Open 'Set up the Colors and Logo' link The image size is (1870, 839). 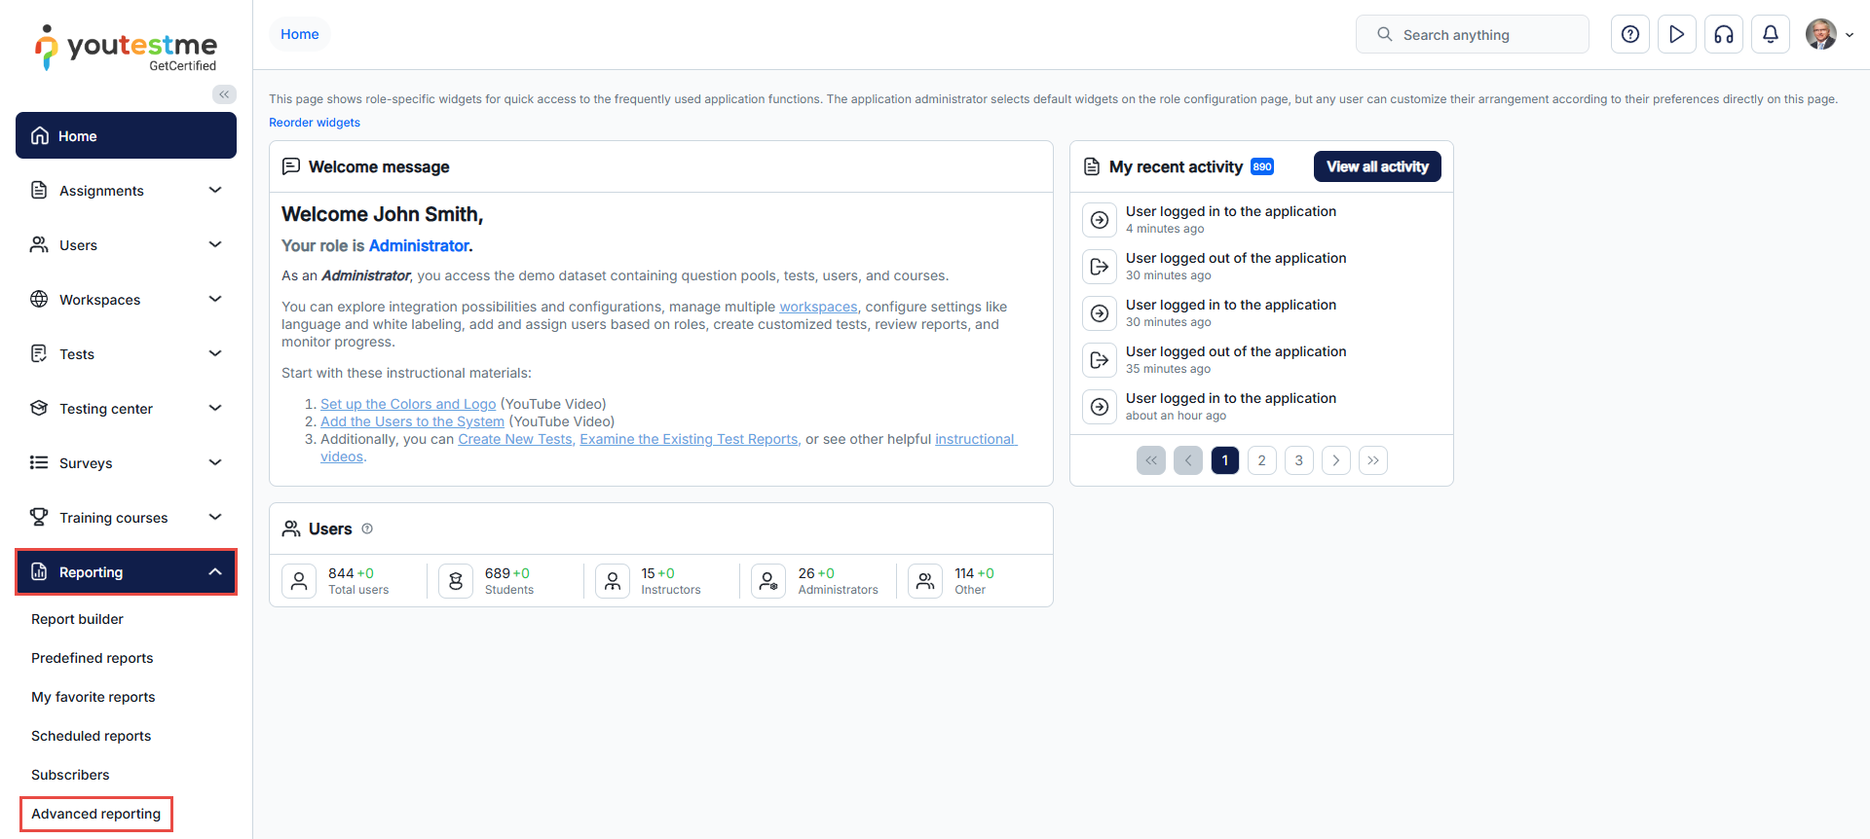coord(408,404)
